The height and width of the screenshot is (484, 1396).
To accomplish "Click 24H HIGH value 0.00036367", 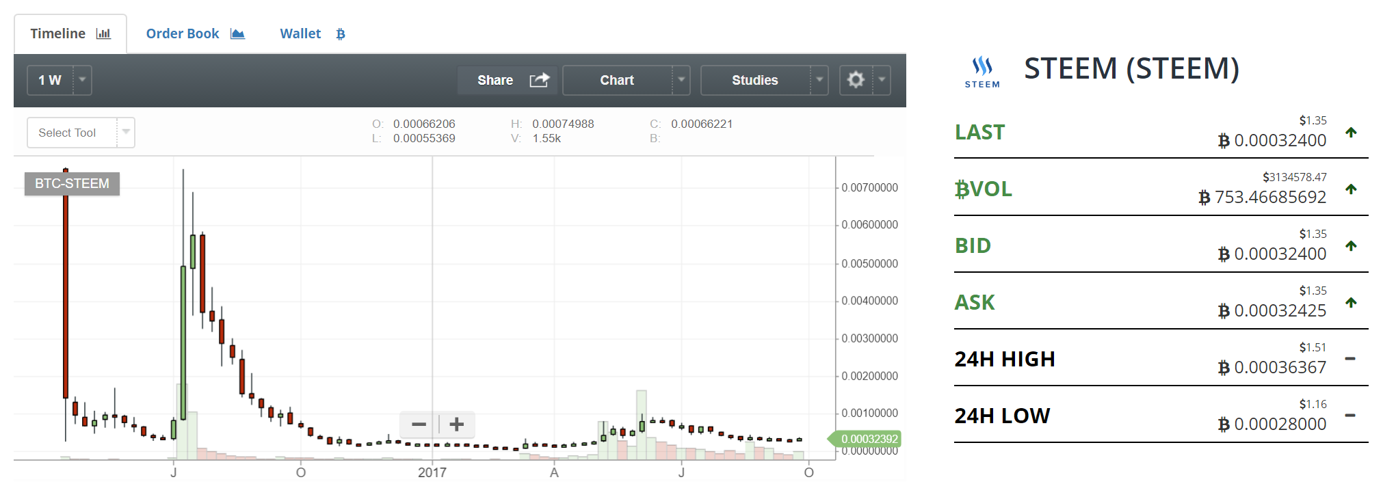I will coord(1272,368).
